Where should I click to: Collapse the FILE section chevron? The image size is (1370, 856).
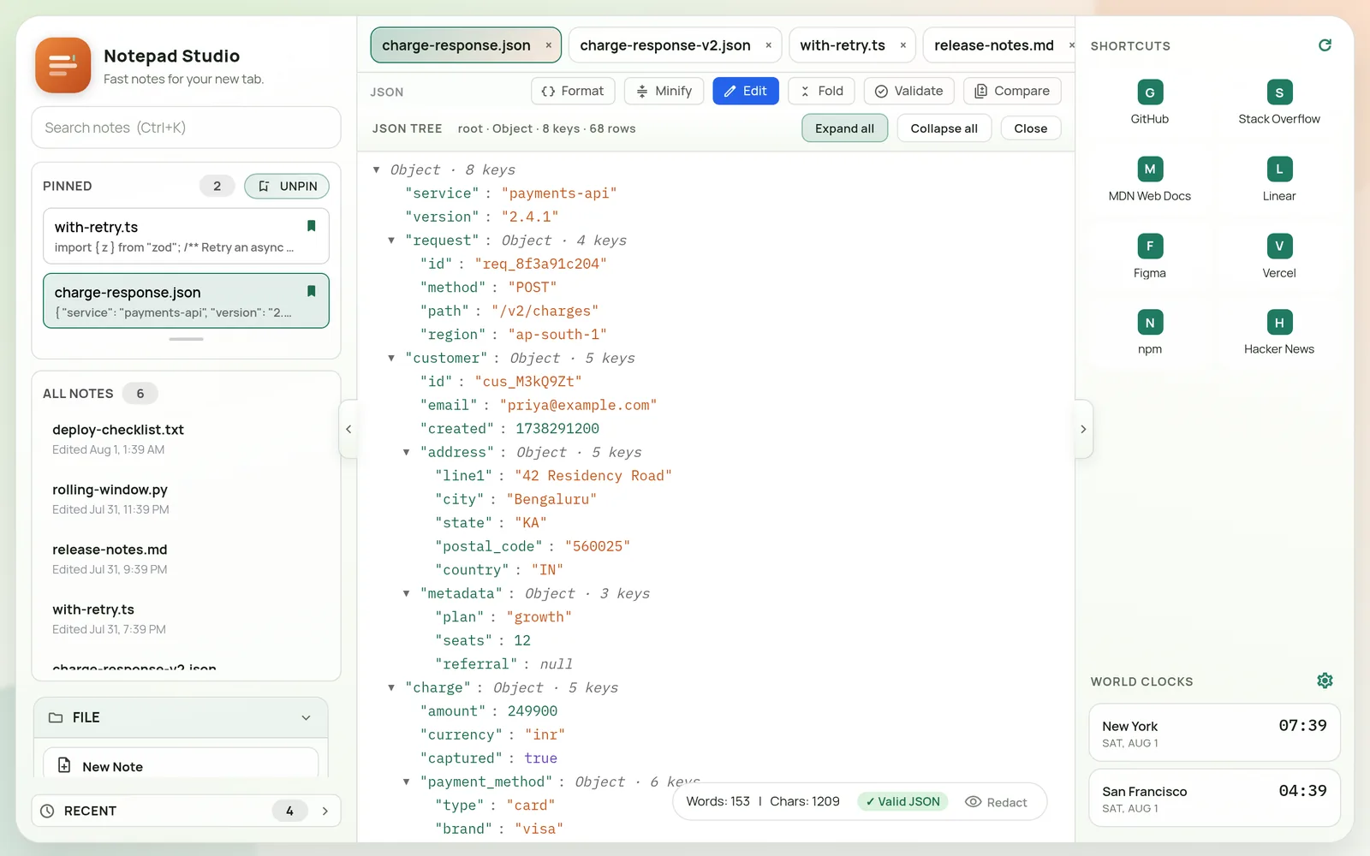point(306,717)
